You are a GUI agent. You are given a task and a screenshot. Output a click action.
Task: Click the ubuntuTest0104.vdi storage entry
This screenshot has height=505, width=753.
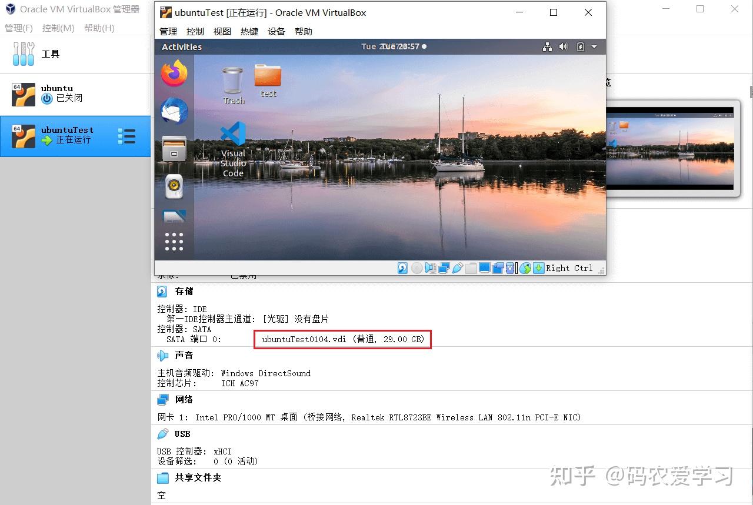click(342, 339)
